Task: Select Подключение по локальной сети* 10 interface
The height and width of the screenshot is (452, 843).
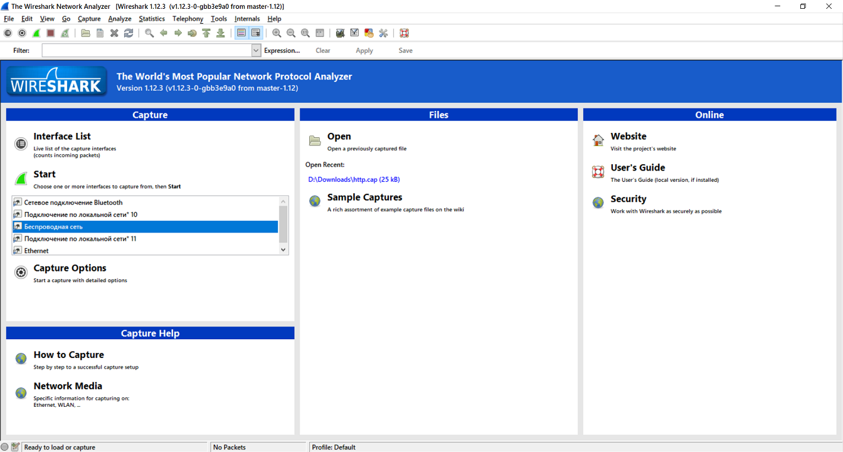Action: 145,214
